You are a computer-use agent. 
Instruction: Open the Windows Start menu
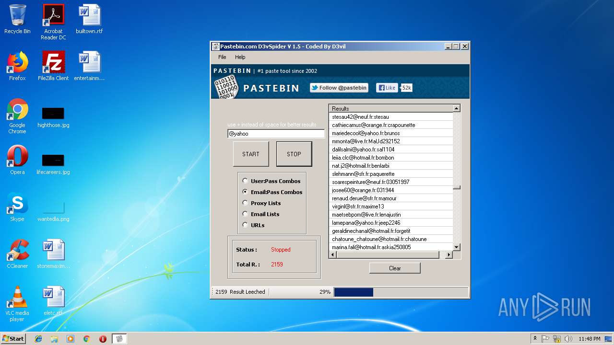[x=13, y=339]
